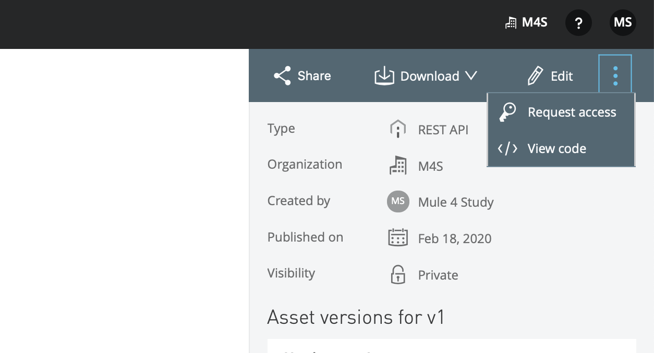Screen dimensions: 654x353
Task: Expand the Download dropdown arrow
Action: click(x=471, y=76)
